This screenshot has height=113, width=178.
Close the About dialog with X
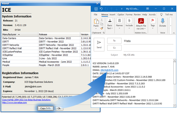(97, 3)
